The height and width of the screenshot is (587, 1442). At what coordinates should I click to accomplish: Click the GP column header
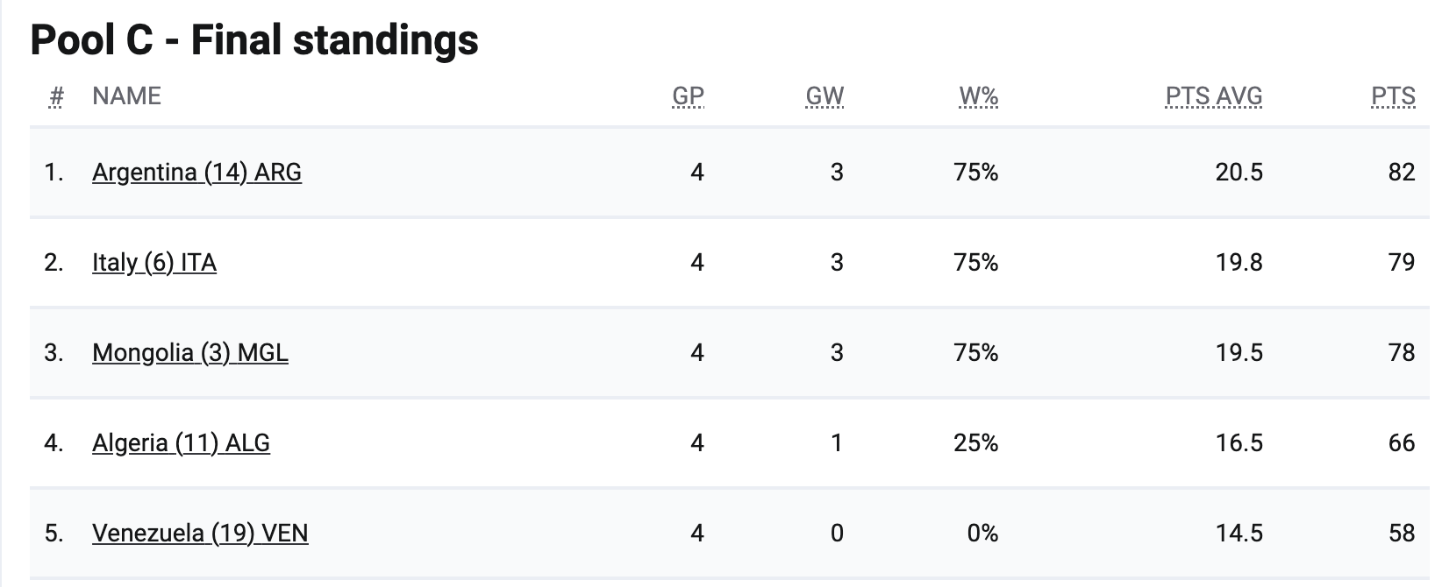688,96
